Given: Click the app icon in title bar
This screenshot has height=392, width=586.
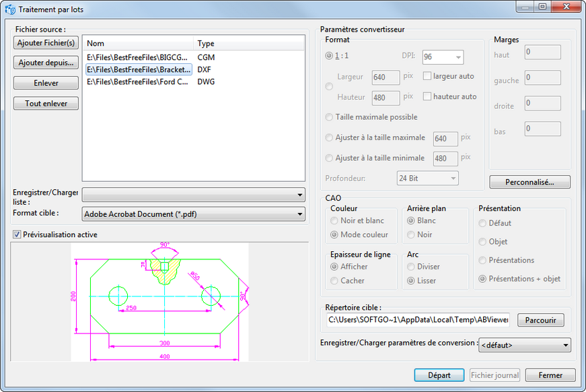Looking at the screenshot, I should [9, 9].
